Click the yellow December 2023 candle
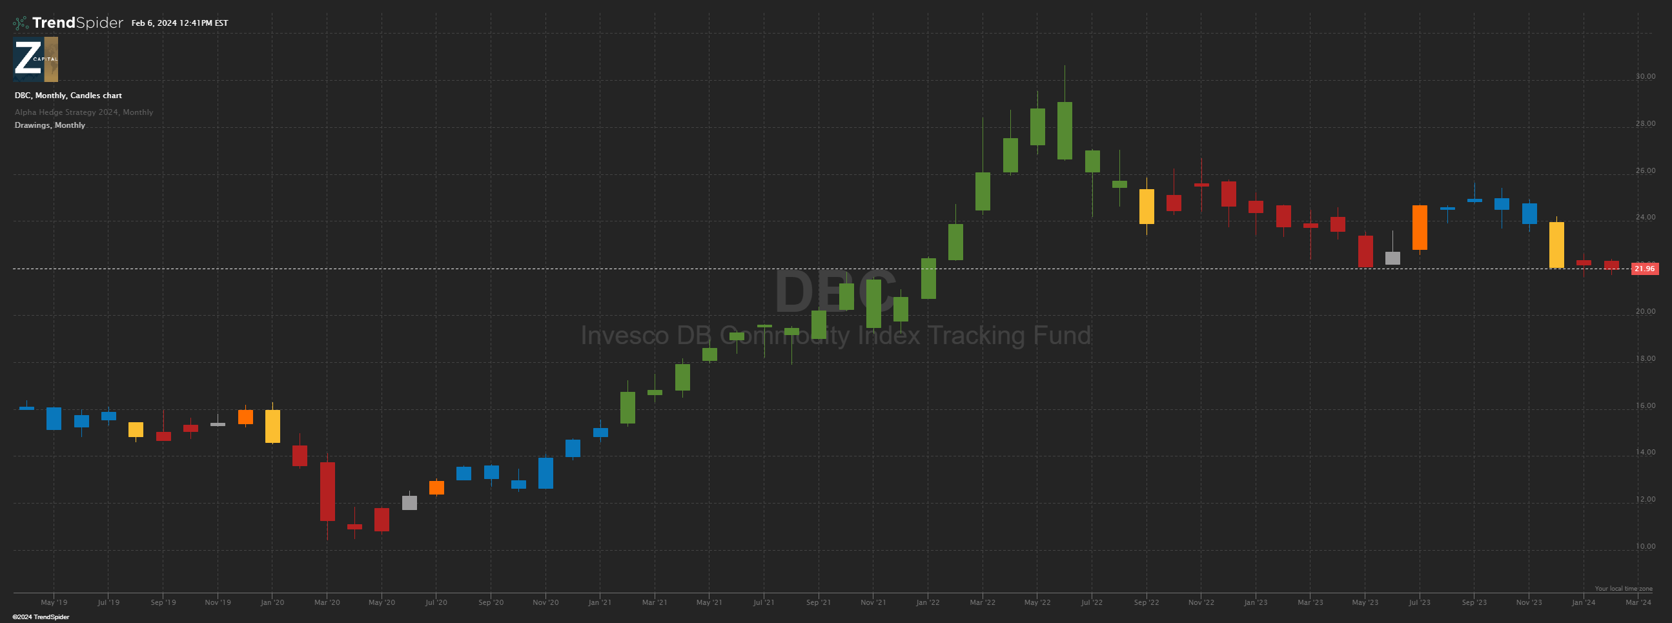Viewport: 1672px width, 623px height. (1556, 245)
